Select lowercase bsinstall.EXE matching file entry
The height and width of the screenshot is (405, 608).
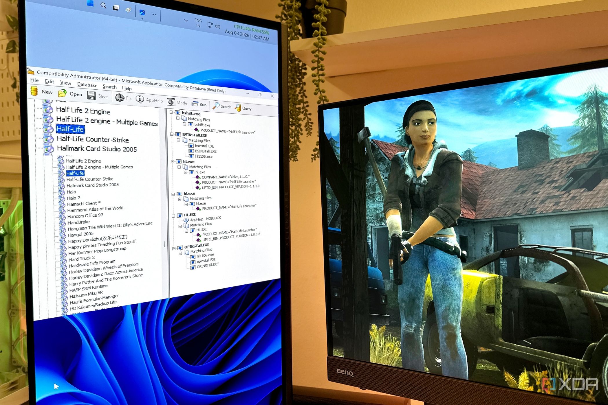(x=204, y=146)
